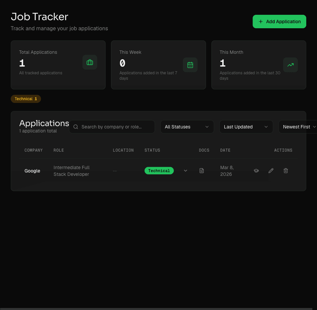The image size is (317, 310).
Task: Click the search by company or role field
Action: tap(114, 127)
